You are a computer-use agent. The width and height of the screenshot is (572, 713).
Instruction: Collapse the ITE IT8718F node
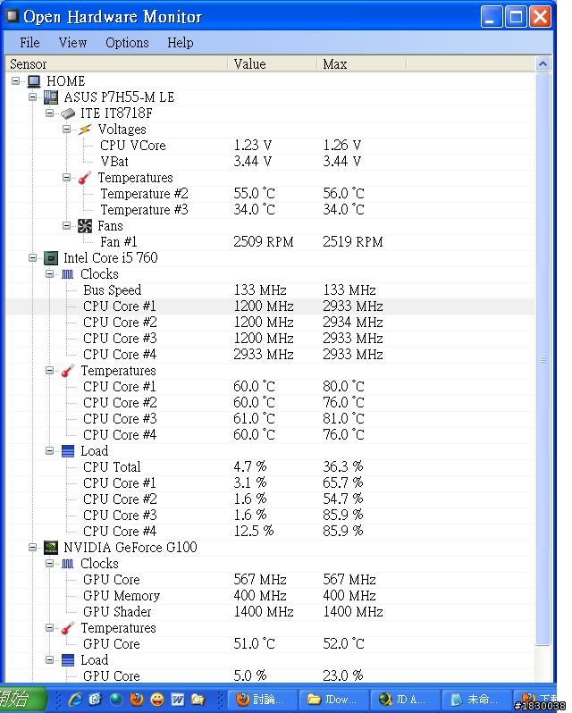49,113
